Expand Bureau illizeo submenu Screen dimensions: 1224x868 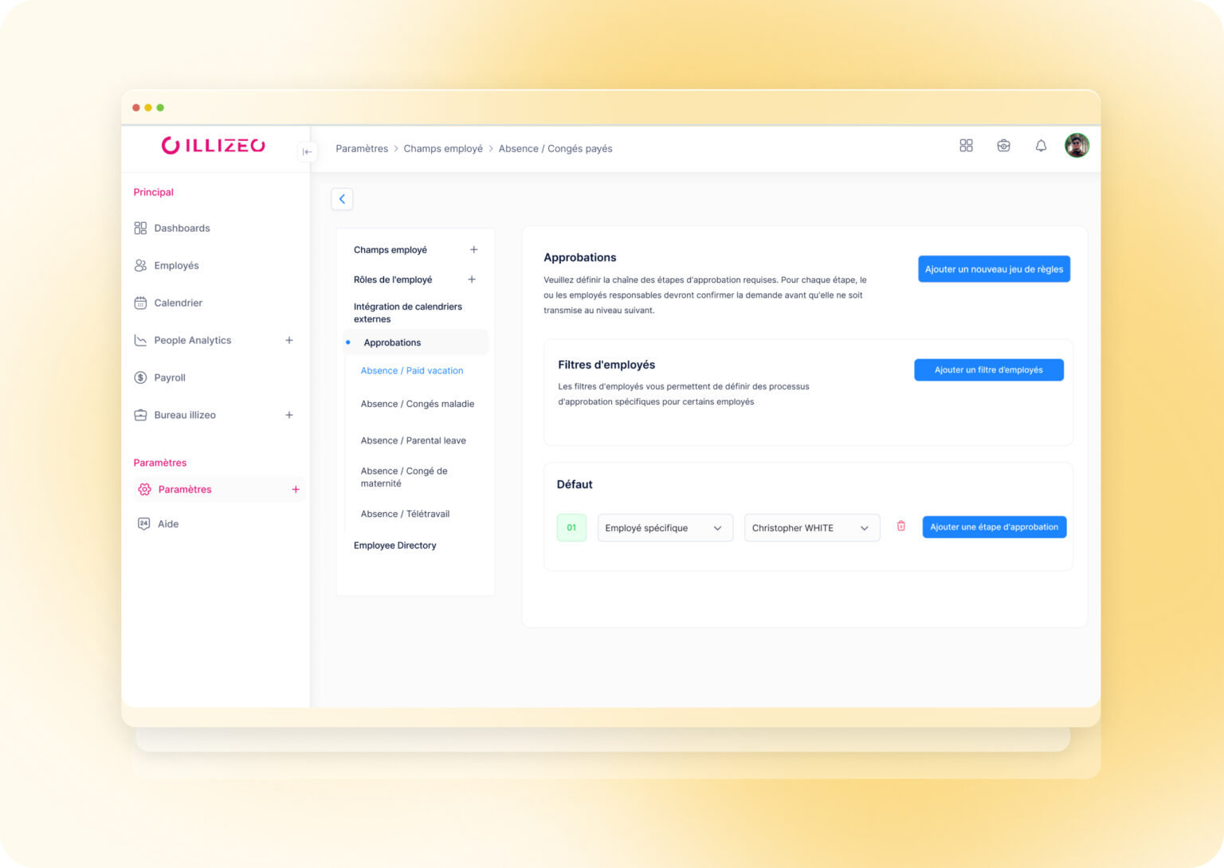click(289, 416)
